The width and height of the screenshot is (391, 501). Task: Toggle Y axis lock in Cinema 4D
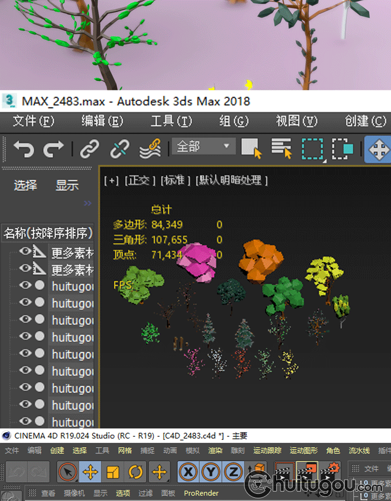tap(211, 472)
